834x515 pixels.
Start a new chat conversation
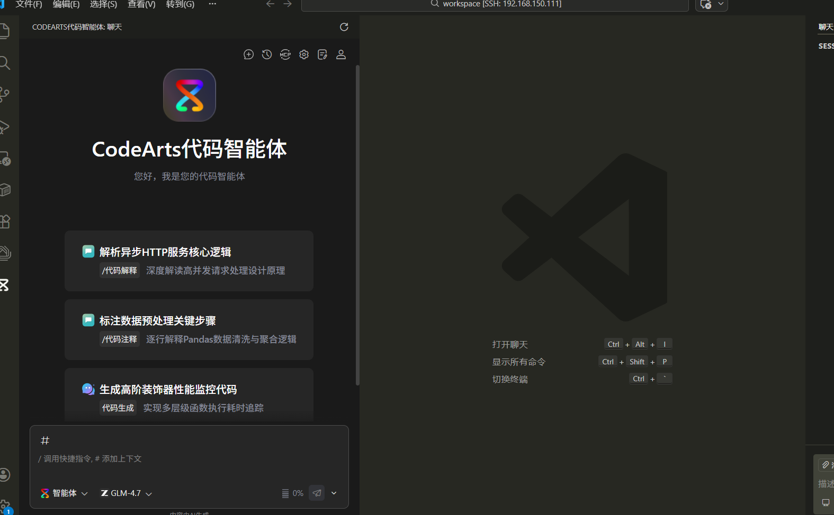pos(248,54)
